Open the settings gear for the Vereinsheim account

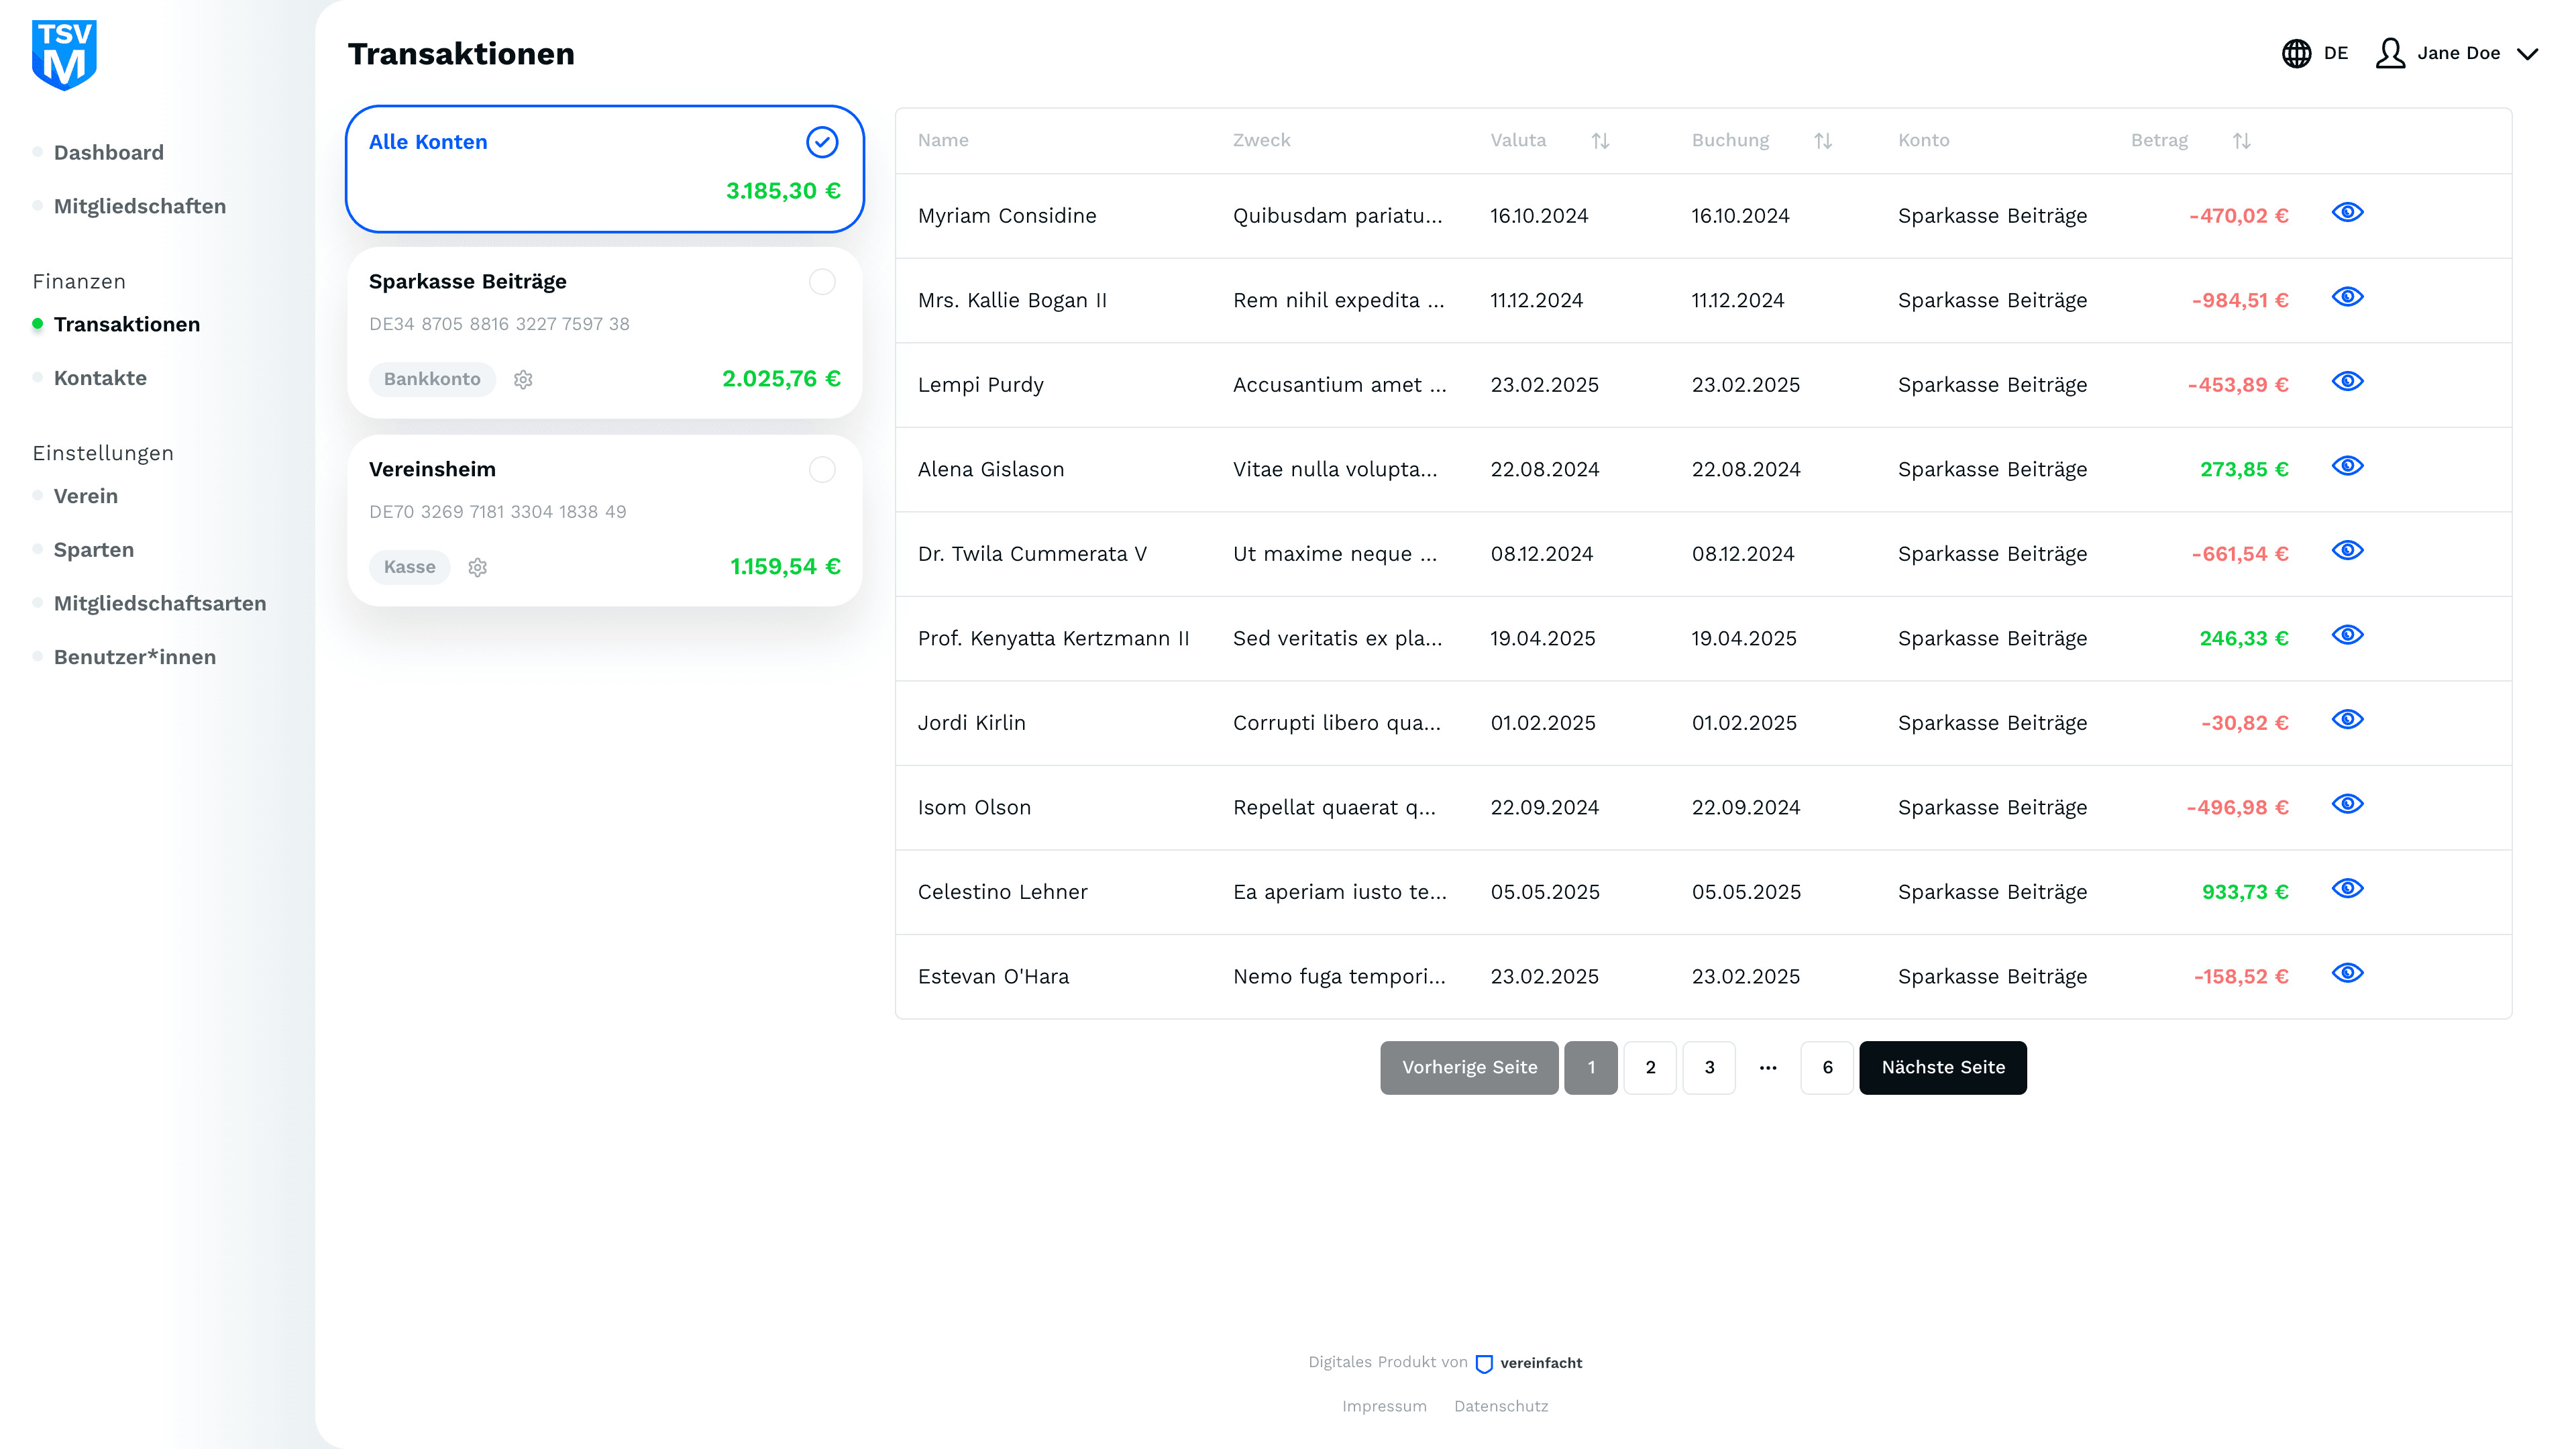[x=478, y=567]
